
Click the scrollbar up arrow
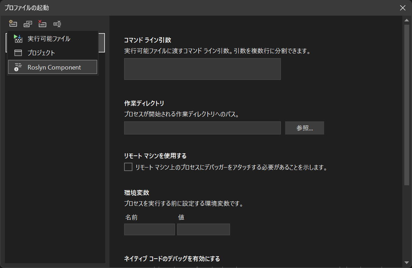point(407,20)
